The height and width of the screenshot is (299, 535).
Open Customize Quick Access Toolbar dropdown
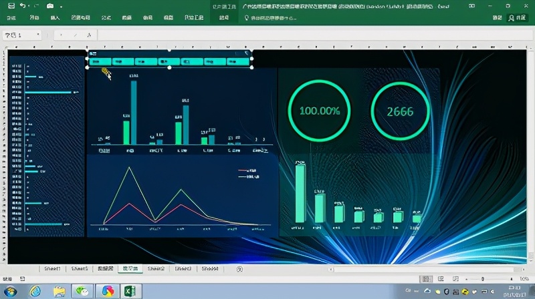[x=61, y=7]
